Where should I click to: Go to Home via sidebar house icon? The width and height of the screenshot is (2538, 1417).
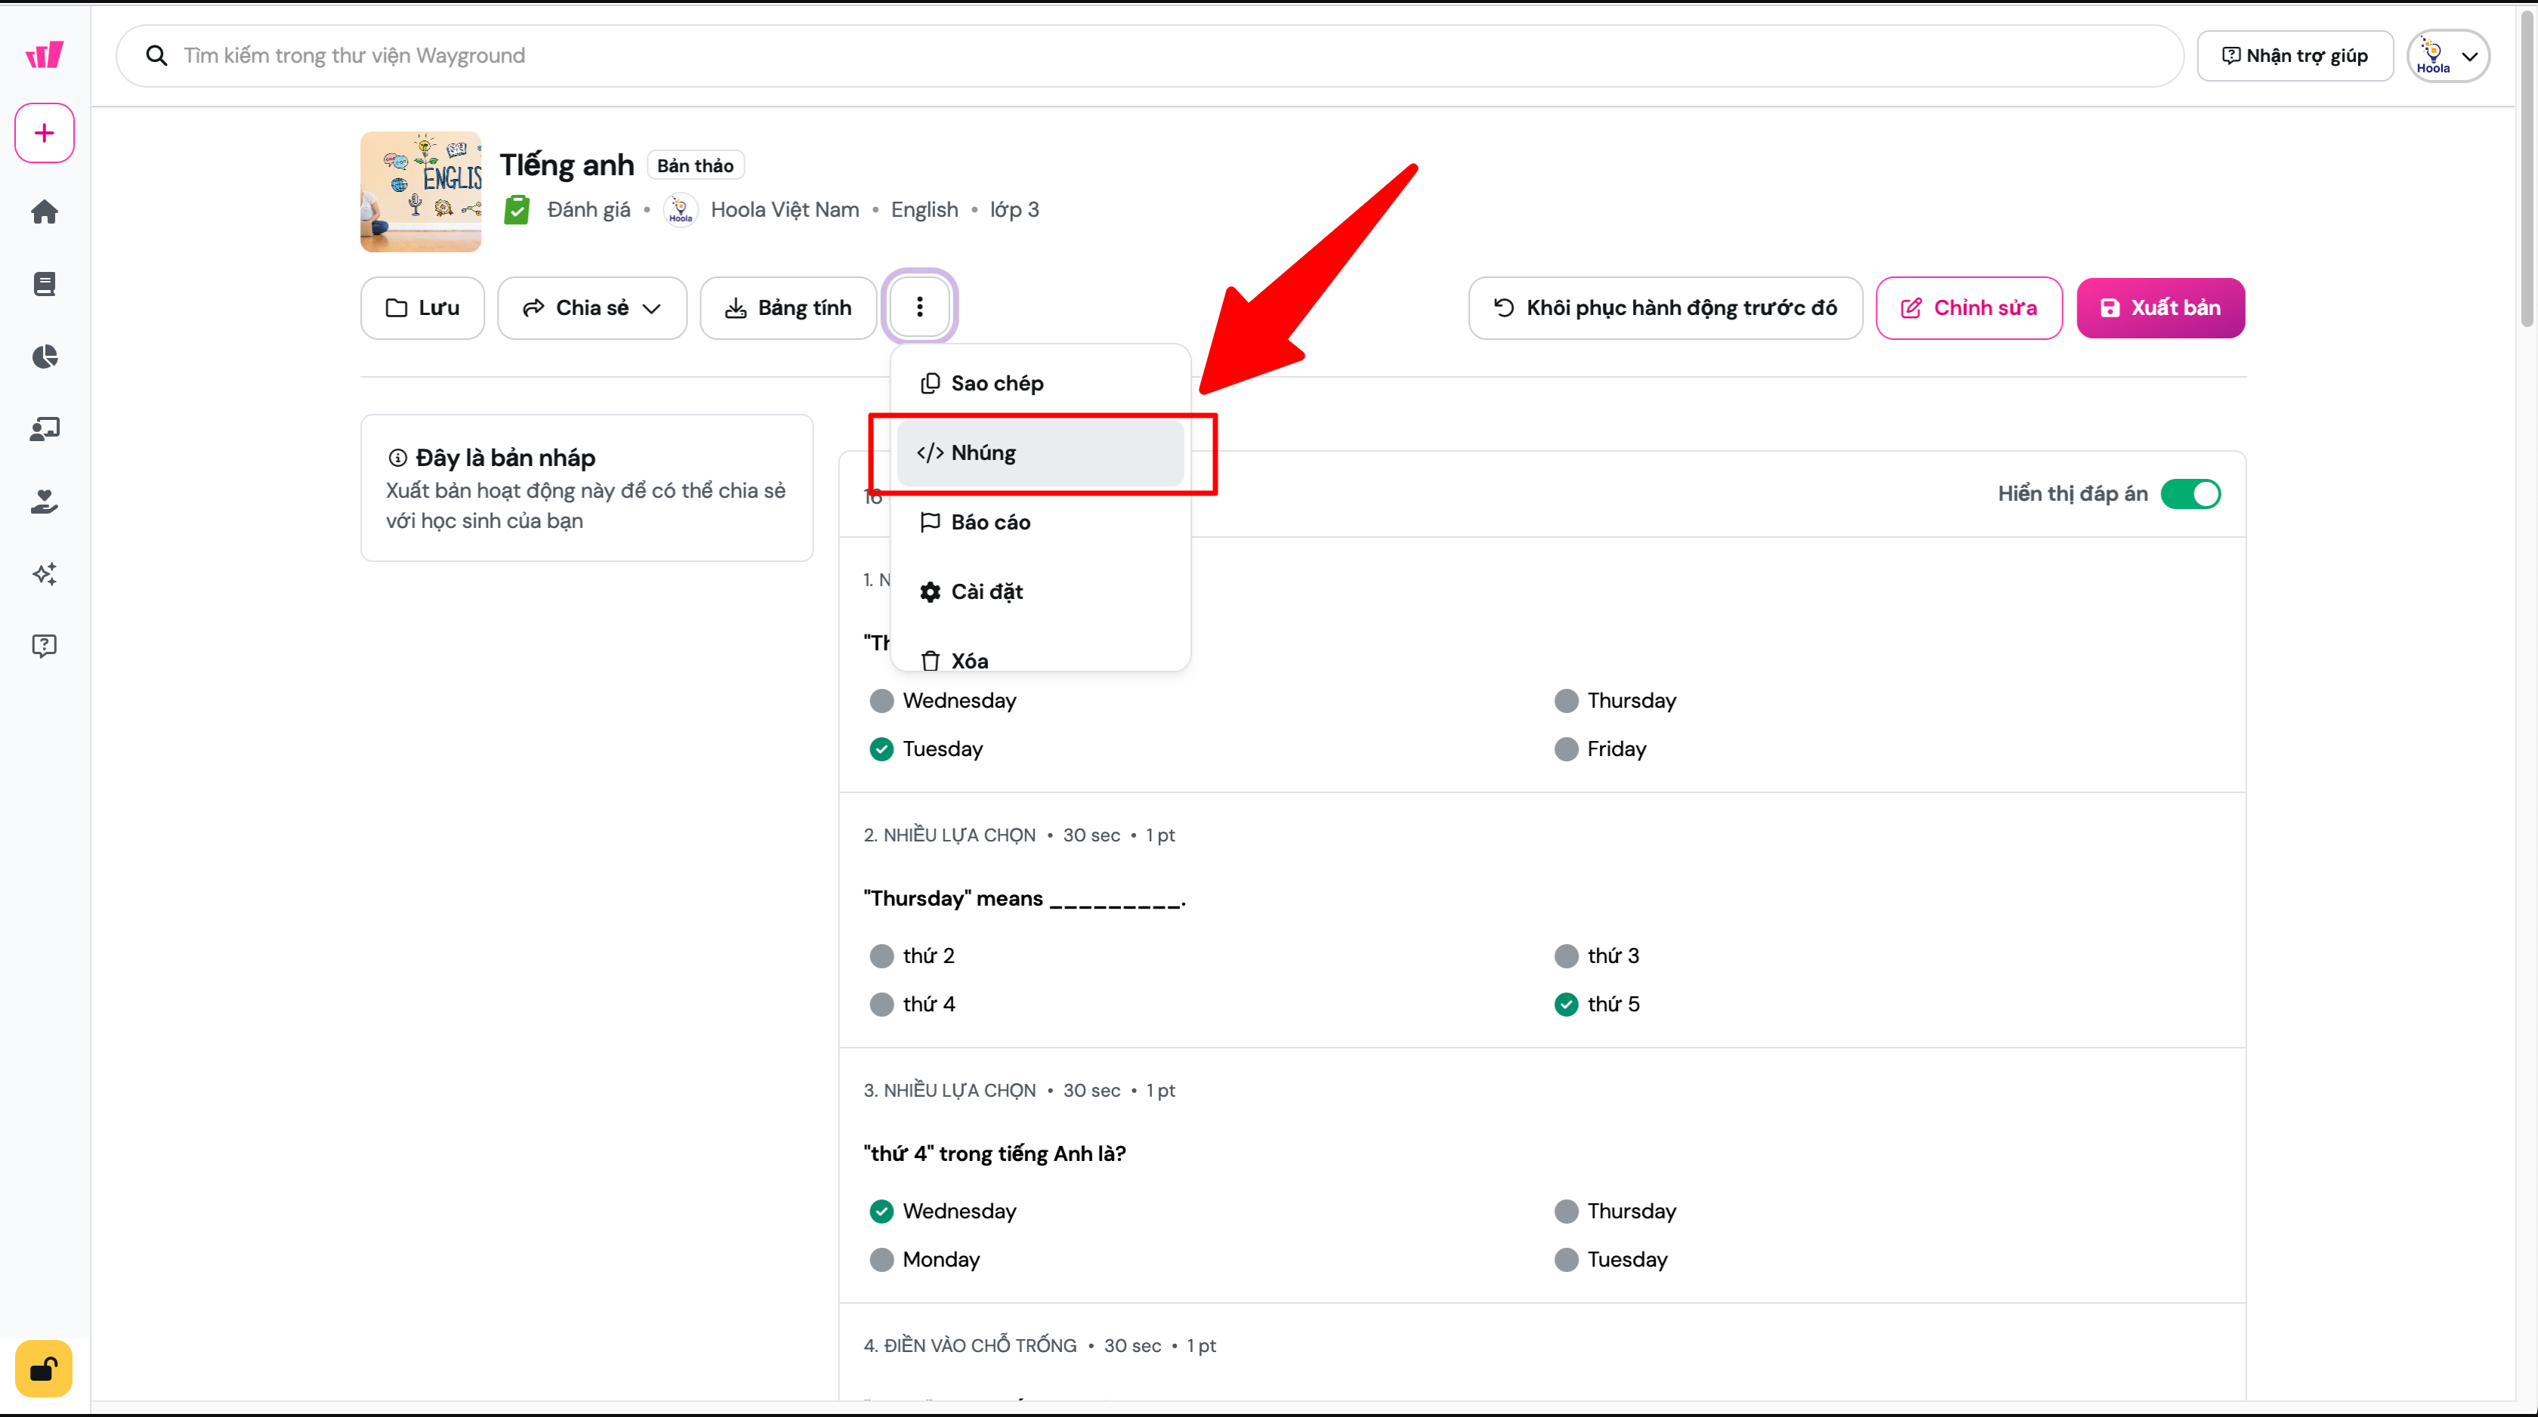(x=45, y=211)
